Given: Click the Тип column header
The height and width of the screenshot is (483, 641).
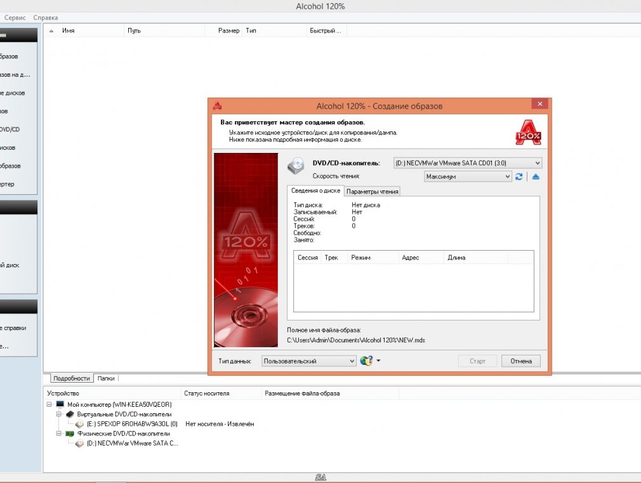Looking at the screenshot, I should (x=274, y=30).
